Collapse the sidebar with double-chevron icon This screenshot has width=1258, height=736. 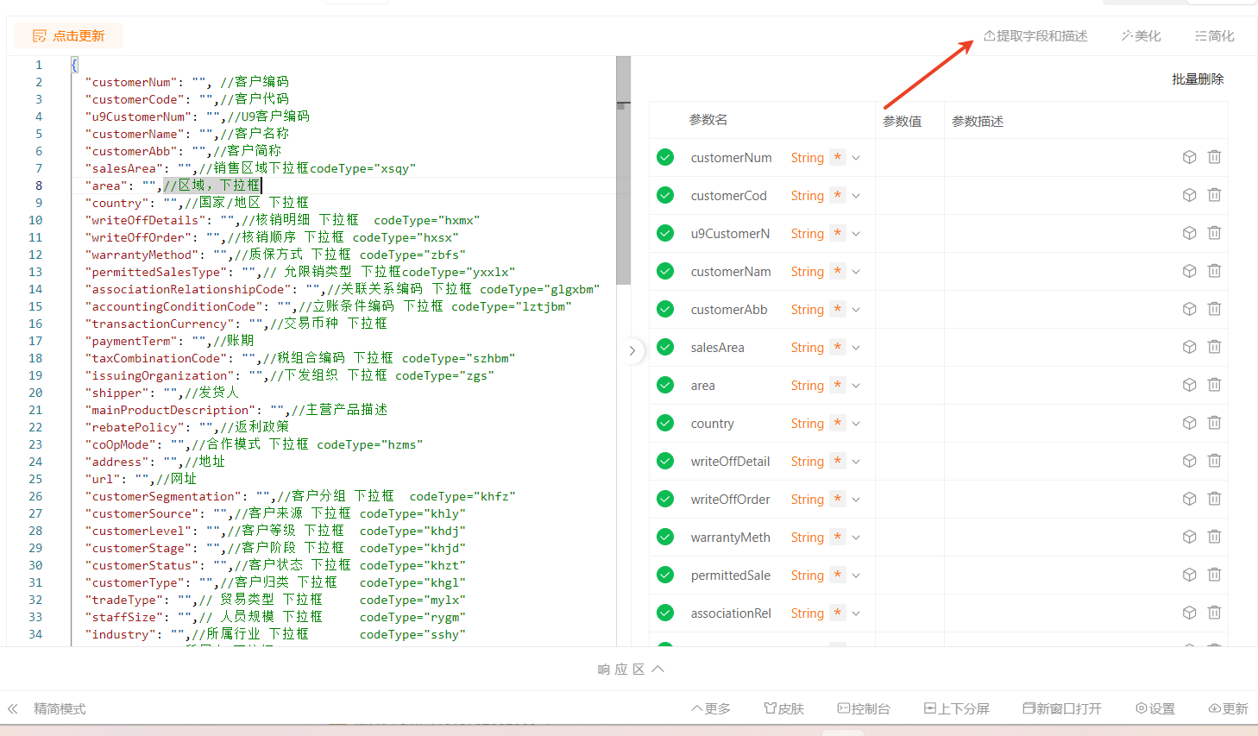point(13,709)
